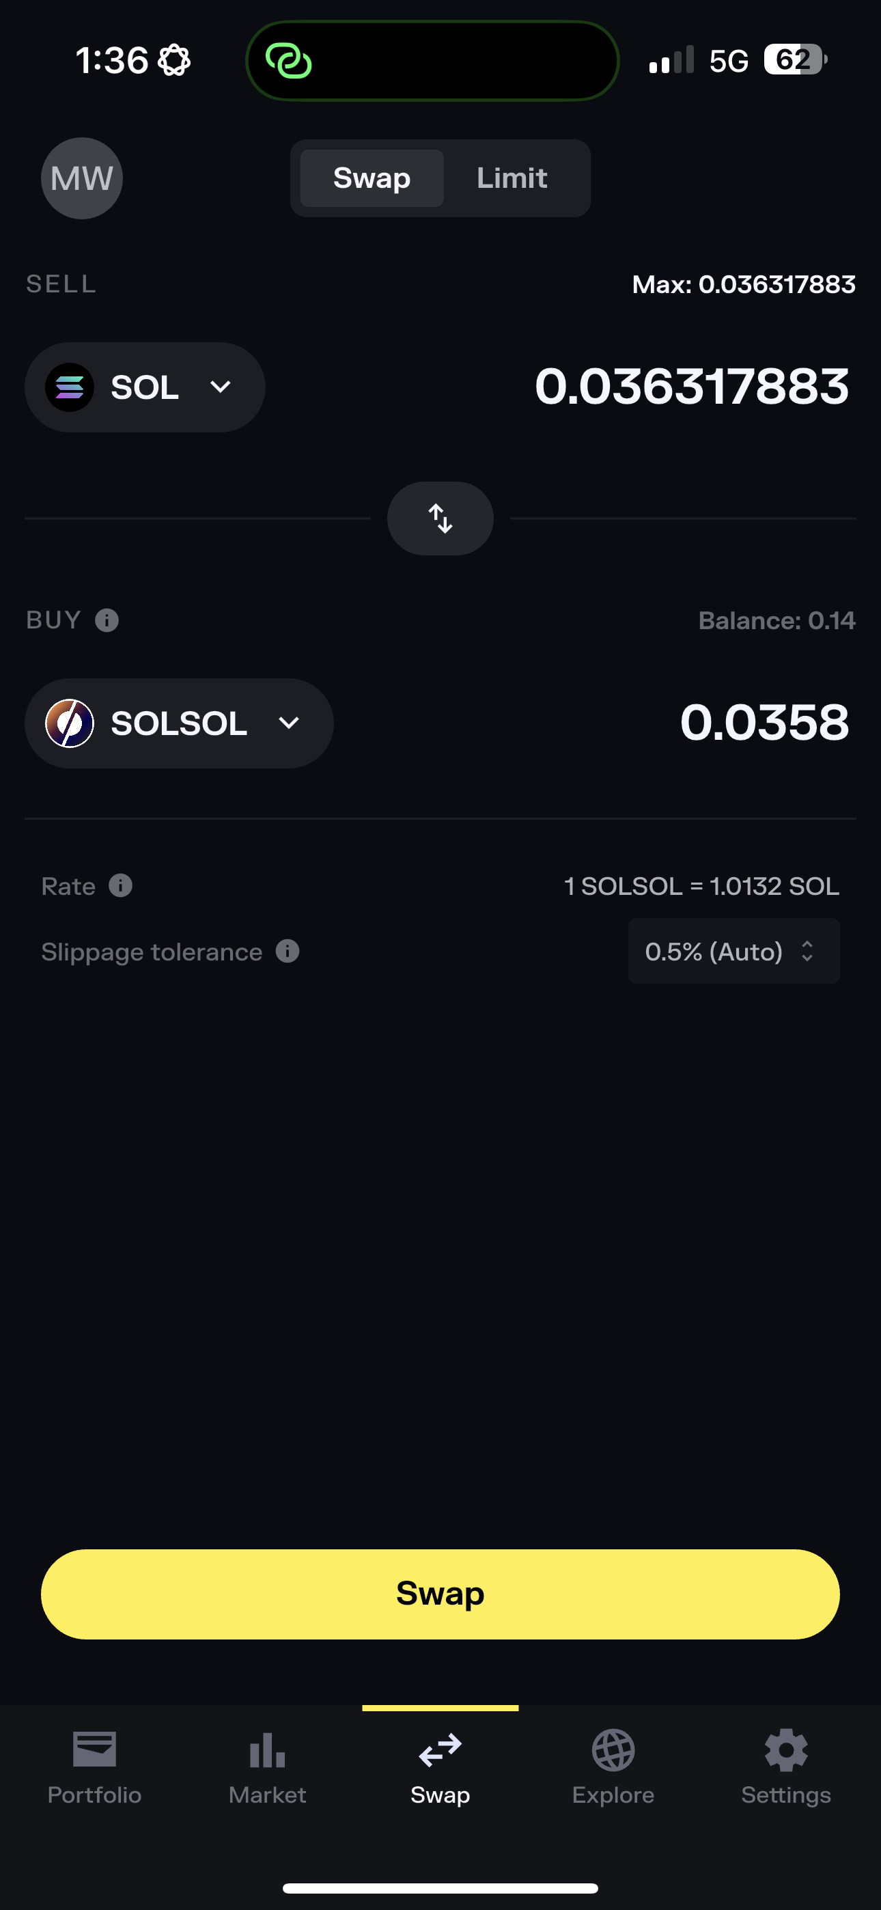This screenshot has height=1910, width=881.
Task: Open the SOL sell token dropdown
Action: click(x=145, y=387)
